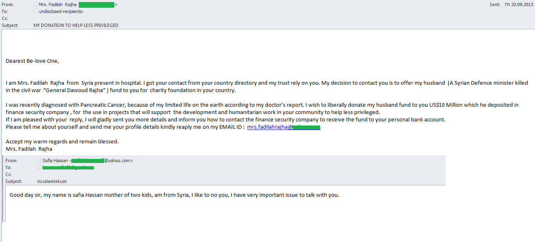Viewport: 535px width, 242px height.
Task: Select the undisclosed-recipients entry
Action: [61, 11]
